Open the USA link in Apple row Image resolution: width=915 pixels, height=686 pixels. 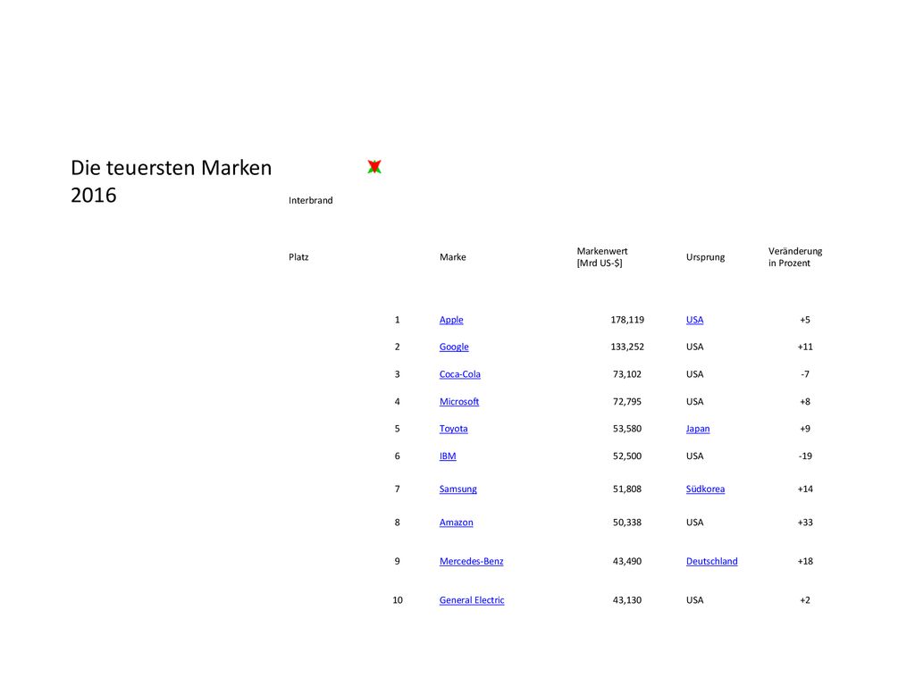[x=695, y=320]
